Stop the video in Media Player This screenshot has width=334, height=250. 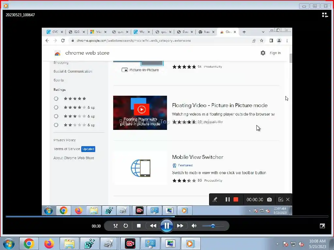click(139, 226)
